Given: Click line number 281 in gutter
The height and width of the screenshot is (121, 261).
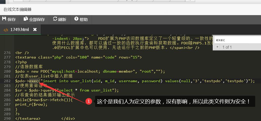Looking at the screenshot, I should (7, 76).
